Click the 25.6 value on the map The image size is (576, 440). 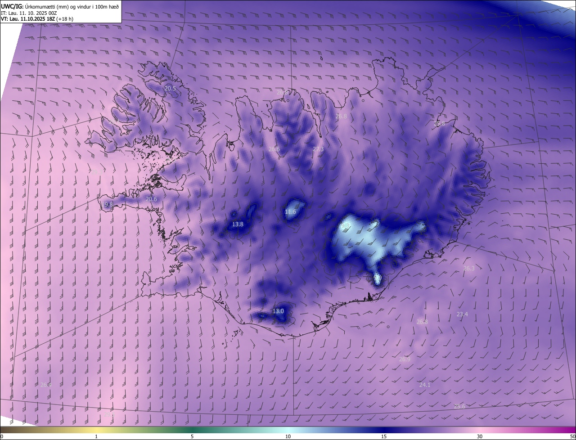(x=459, y=407)
